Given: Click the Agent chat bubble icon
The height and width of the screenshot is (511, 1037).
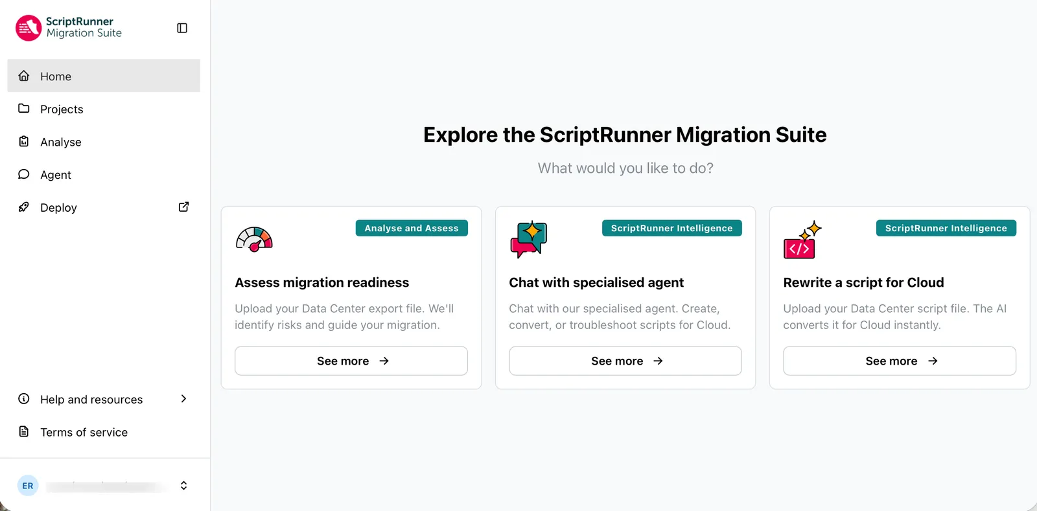Looking at the screenshot, I should tap(24, 174).
